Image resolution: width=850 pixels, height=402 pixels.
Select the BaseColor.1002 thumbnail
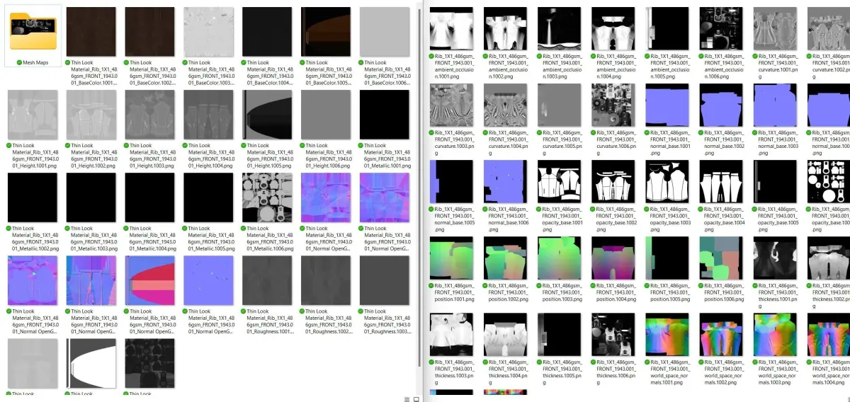pos(151,32)
